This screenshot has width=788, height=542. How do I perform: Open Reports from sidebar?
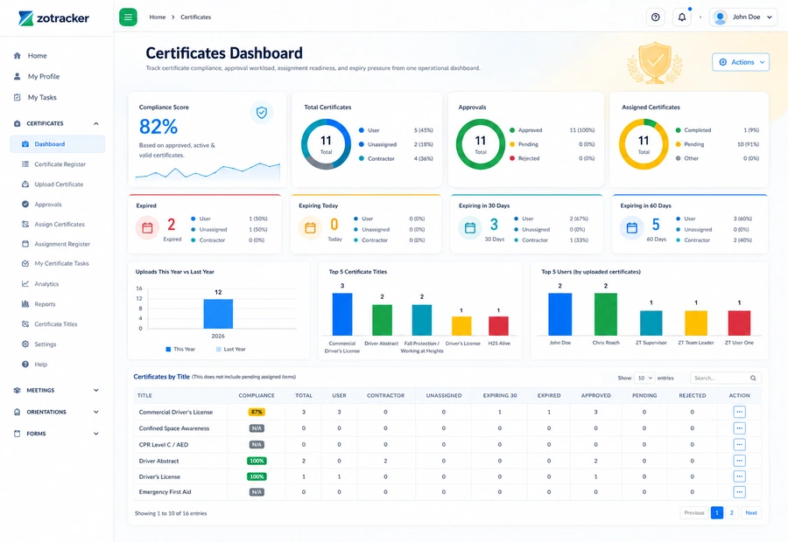tap(45, 304)
